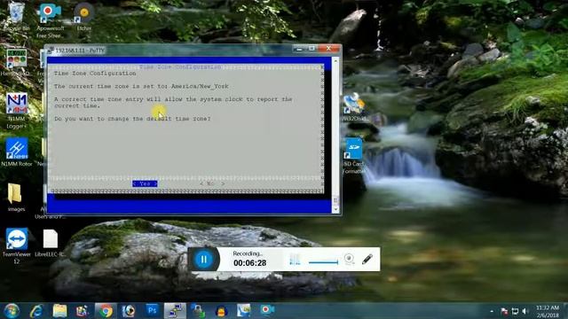Click the taskbar icon right of File Explorer

point(83,311)
